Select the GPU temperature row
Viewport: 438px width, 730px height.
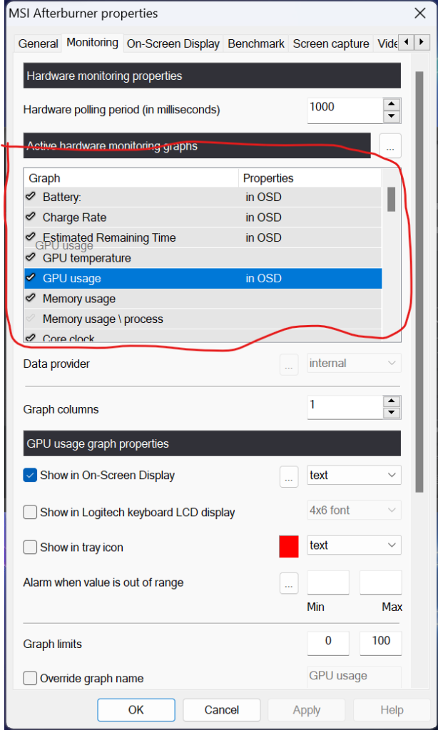[x=203, y=258]
